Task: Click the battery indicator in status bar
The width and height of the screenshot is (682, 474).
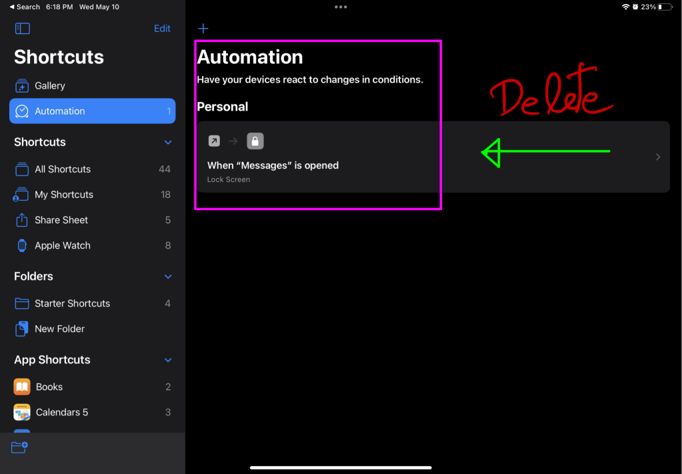Action: click(665, 7)
